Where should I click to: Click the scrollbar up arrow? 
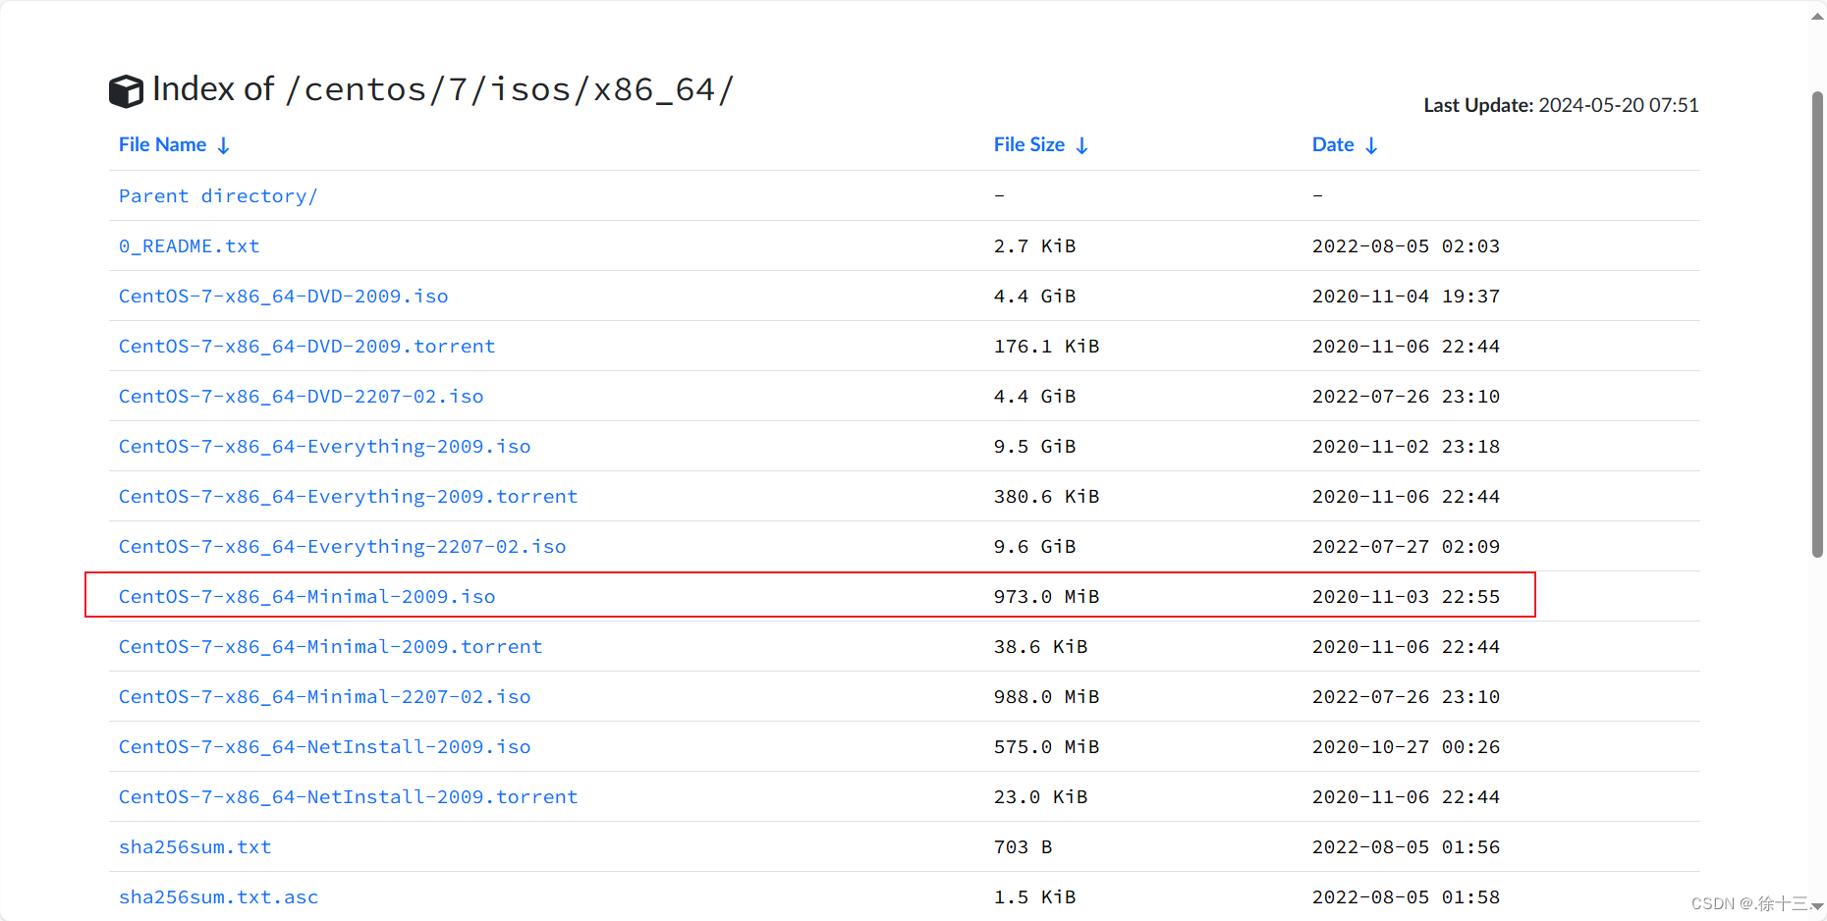click(1817, 16)
